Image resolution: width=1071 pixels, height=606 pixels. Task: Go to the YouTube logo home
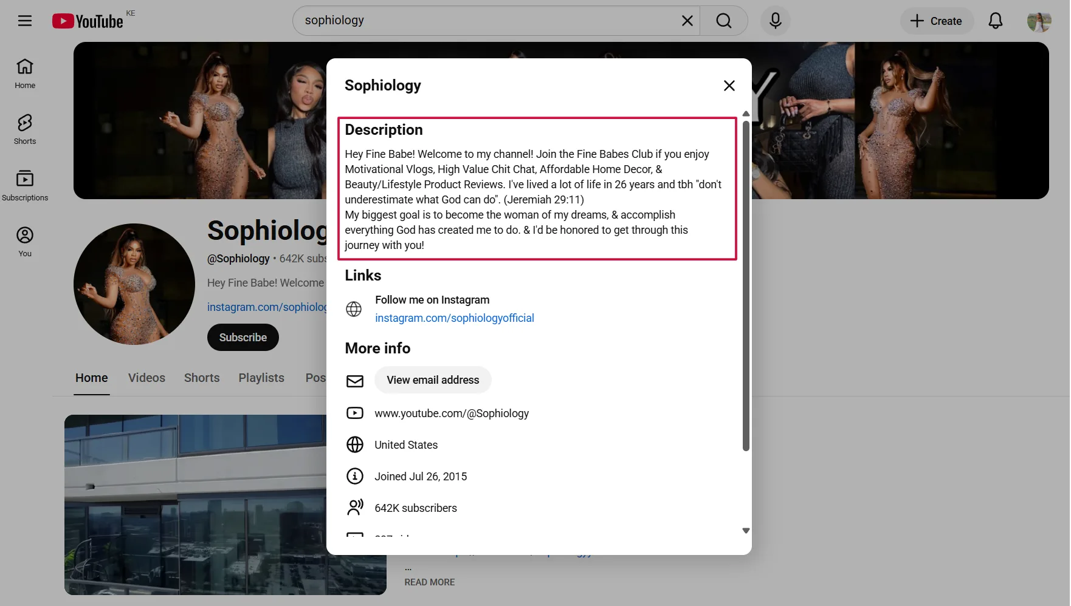point(88,21)
